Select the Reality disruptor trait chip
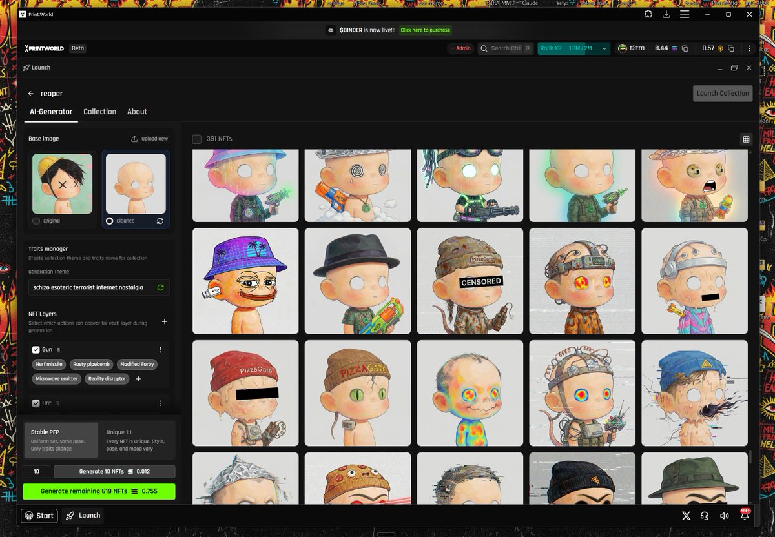Screen dimensions: 775x537 [107, 379]
